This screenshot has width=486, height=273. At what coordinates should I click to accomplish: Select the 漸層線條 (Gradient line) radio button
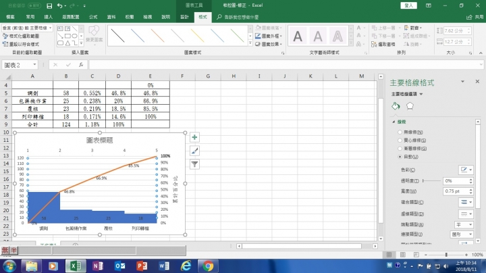[400, 149]
